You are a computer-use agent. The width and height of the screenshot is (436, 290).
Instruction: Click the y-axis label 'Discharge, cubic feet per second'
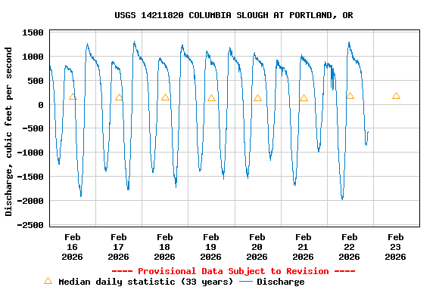(8, 131)
